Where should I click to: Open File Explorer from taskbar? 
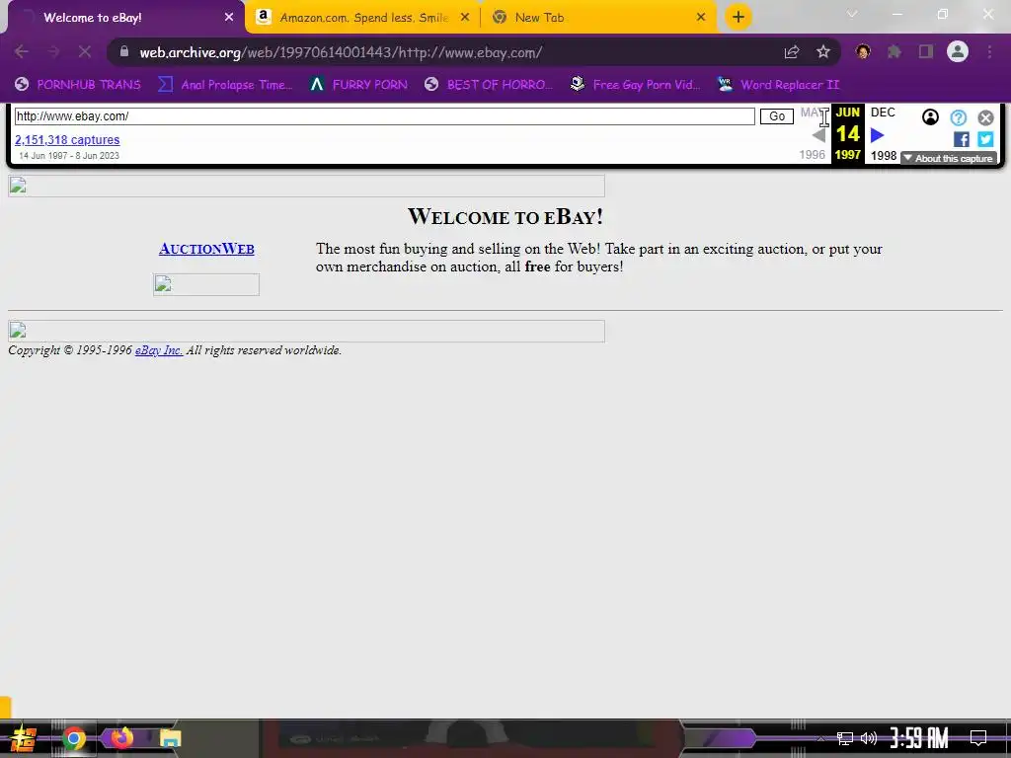170,738
